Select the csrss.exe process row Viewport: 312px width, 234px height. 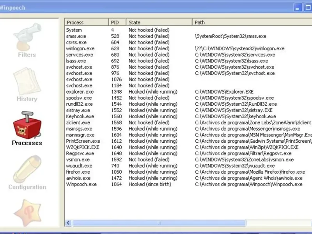[188, 43]
